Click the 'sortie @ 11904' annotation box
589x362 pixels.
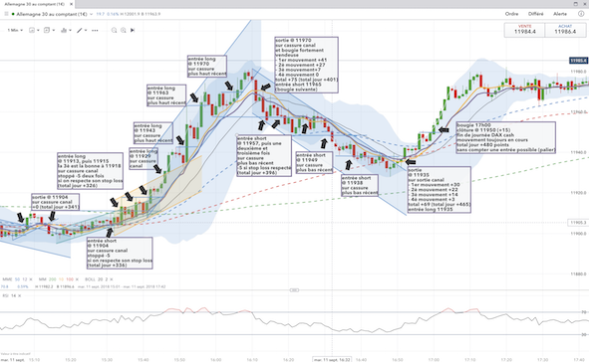click(x=55, y=202)
